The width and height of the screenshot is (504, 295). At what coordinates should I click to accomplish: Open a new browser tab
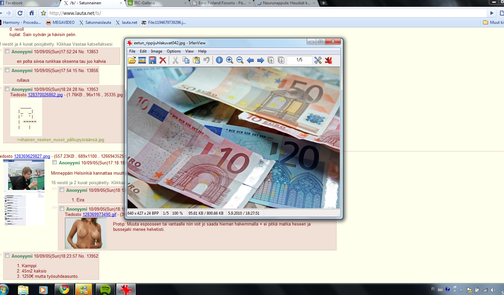[323, 3]
